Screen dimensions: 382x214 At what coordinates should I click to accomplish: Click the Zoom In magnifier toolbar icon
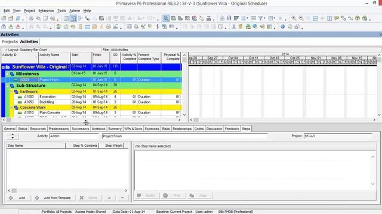coord(294,18)
